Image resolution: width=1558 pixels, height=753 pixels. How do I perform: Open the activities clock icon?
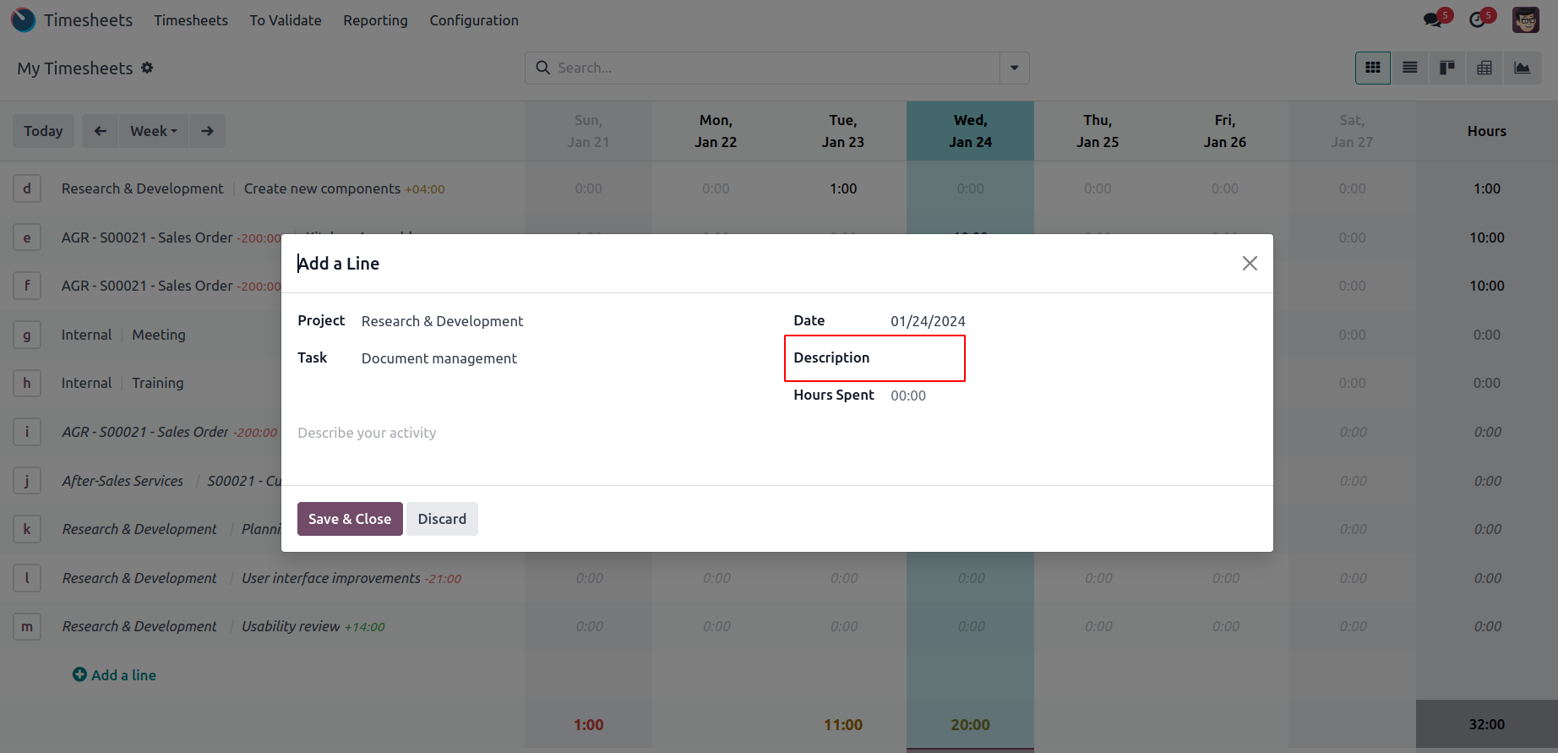[1478, 19]
